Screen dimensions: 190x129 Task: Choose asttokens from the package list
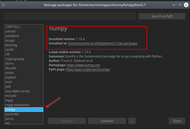(x=12, y=36)
